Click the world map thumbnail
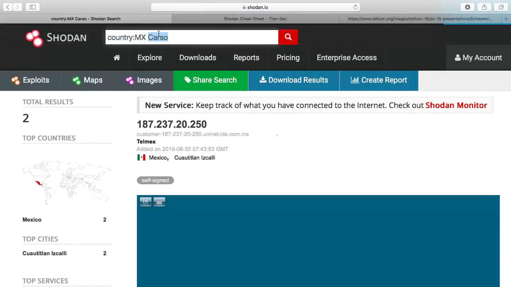The image size is (511, 287). (67, 183)
